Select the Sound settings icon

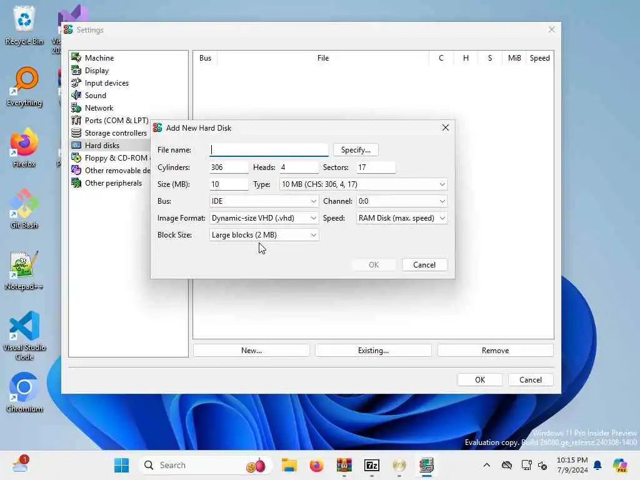[76, 95]
